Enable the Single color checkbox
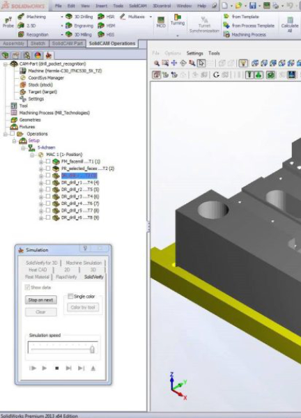Viewport: 301px width, 418px height. [70, 296]
